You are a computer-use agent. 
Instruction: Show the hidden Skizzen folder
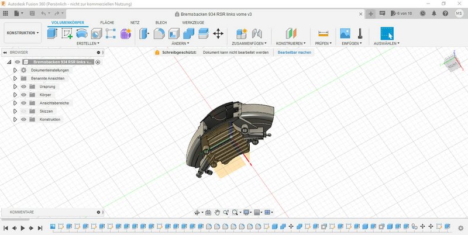coord(23,111)
